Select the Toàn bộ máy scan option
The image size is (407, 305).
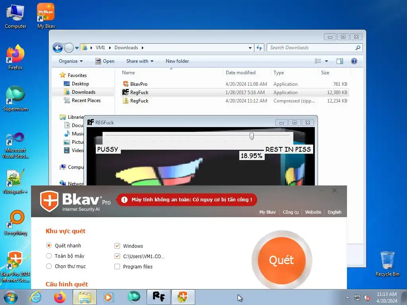pos(49,256)
